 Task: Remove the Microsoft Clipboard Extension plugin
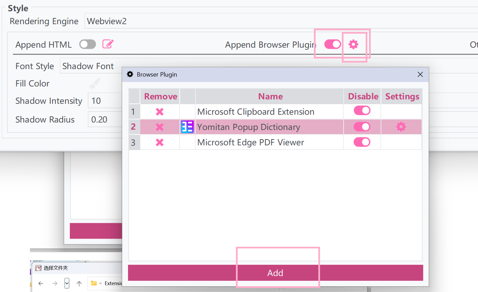pos(160,112)
